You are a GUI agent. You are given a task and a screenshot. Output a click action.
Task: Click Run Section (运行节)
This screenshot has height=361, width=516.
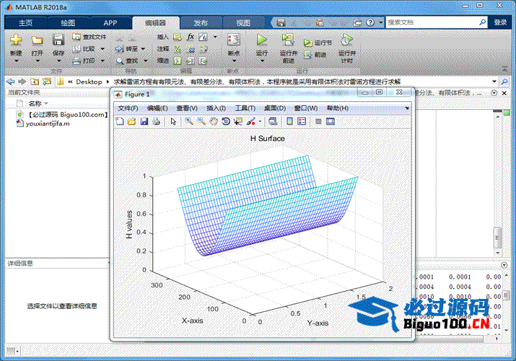point(318,43)
